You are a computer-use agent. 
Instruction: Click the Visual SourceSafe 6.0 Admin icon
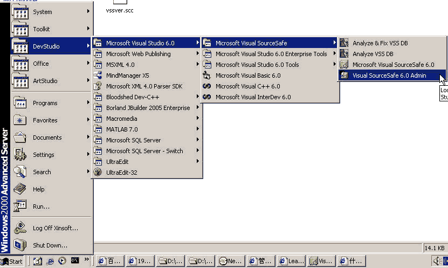344,75
